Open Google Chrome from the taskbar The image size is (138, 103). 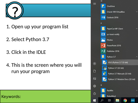pyautogui.click(x=125, y=100)
